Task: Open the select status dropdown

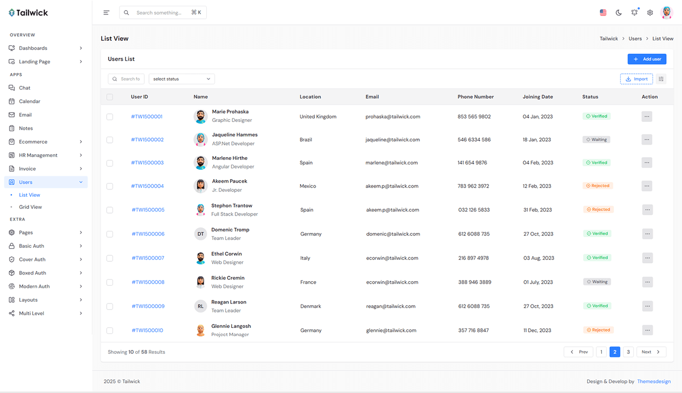Action: pyautogui.click(x=181, y=79)
